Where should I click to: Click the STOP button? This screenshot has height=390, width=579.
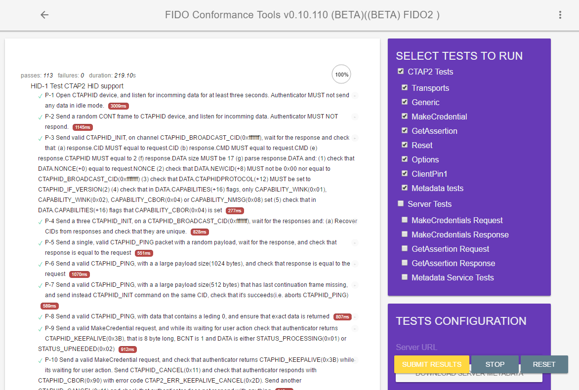pyautogui.click(x=495, y=364)
